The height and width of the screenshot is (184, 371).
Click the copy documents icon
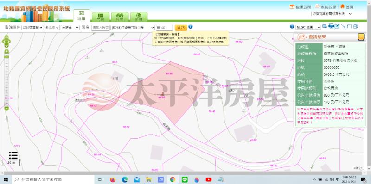click(355, 26)
